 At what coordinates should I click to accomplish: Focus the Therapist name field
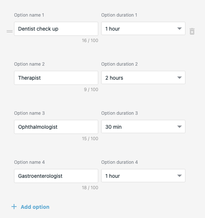click(x=56, y=78)
